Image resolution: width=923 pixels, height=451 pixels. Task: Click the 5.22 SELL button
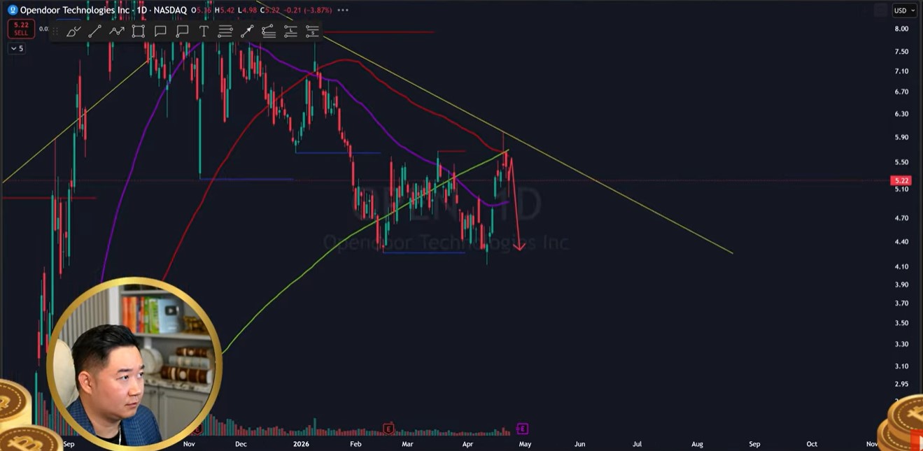(20, 29)
